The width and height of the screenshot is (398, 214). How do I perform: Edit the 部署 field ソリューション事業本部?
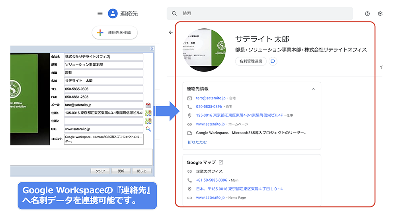pos(103,65)
